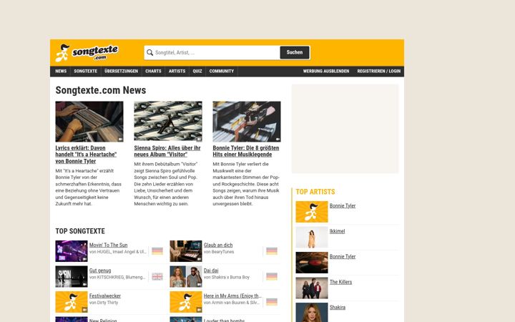Screen dimensions: 515x322
Task: Click the songtexte.com logo
Action: click(x=87, y=53)
